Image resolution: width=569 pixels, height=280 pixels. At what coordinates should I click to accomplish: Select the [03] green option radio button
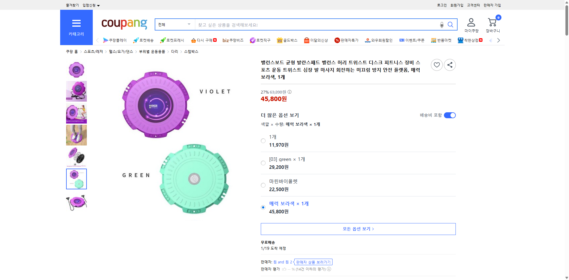point(263,163)
